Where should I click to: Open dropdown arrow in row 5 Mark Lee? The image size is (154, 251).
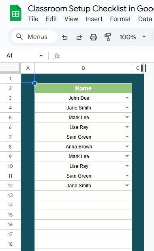127,117
